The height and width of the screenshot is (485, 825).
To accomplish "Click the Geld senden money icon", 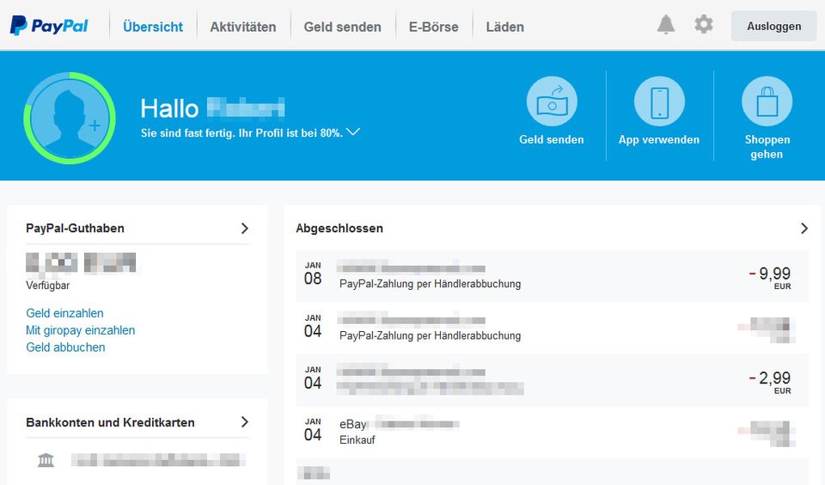I will 552,101.
